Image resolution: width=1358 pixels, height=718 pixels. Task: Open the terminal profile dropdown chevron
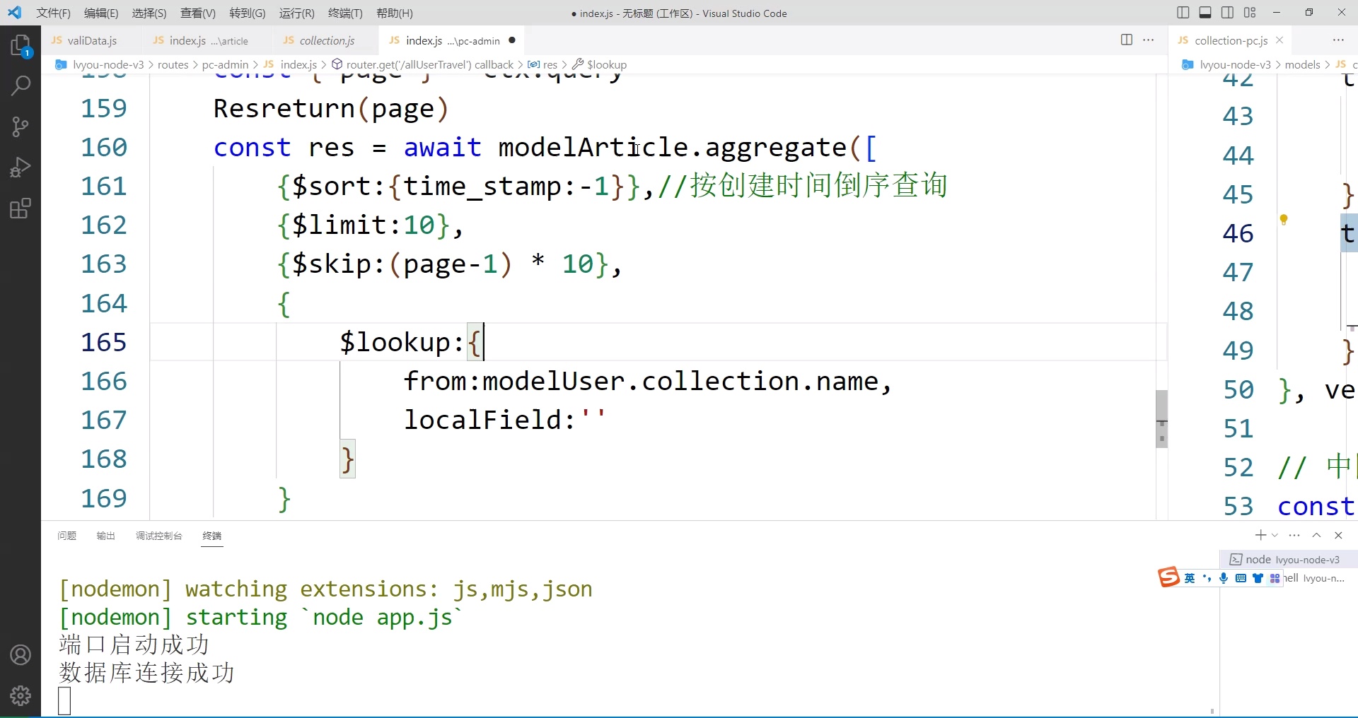click(x=1273, y=536)
